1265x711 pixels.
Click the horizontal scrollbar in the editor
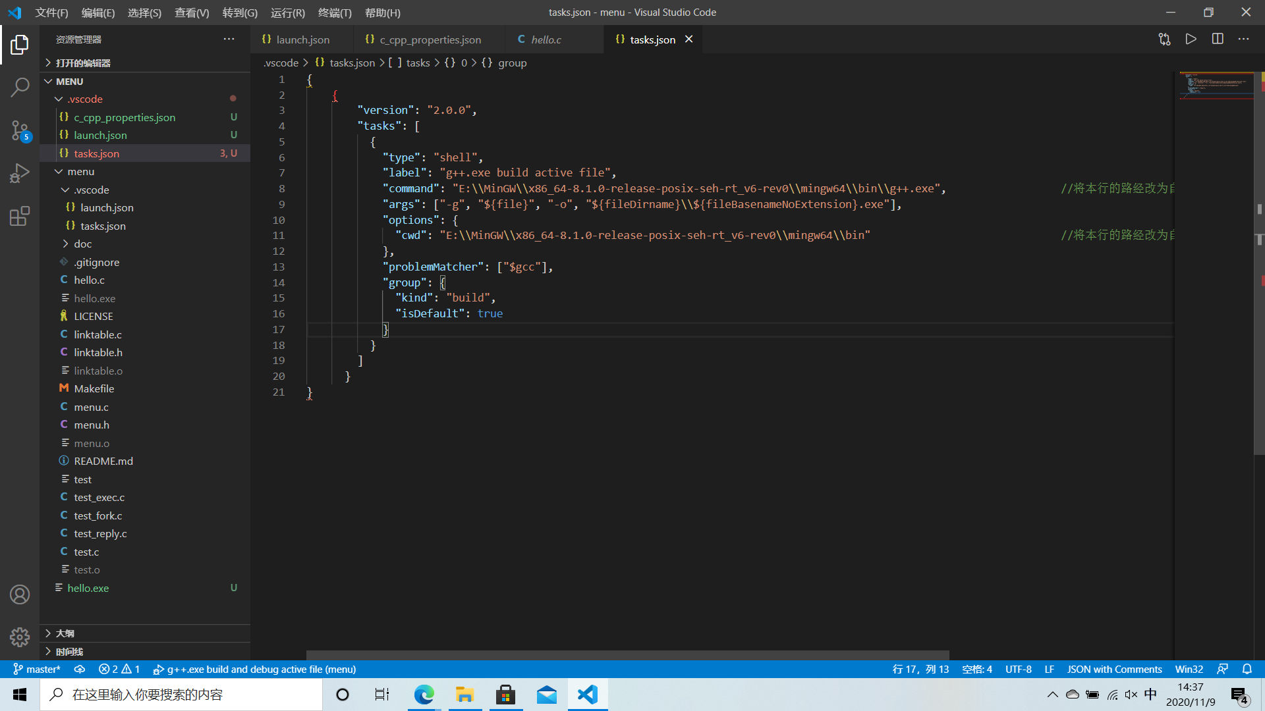click(627, 656)
